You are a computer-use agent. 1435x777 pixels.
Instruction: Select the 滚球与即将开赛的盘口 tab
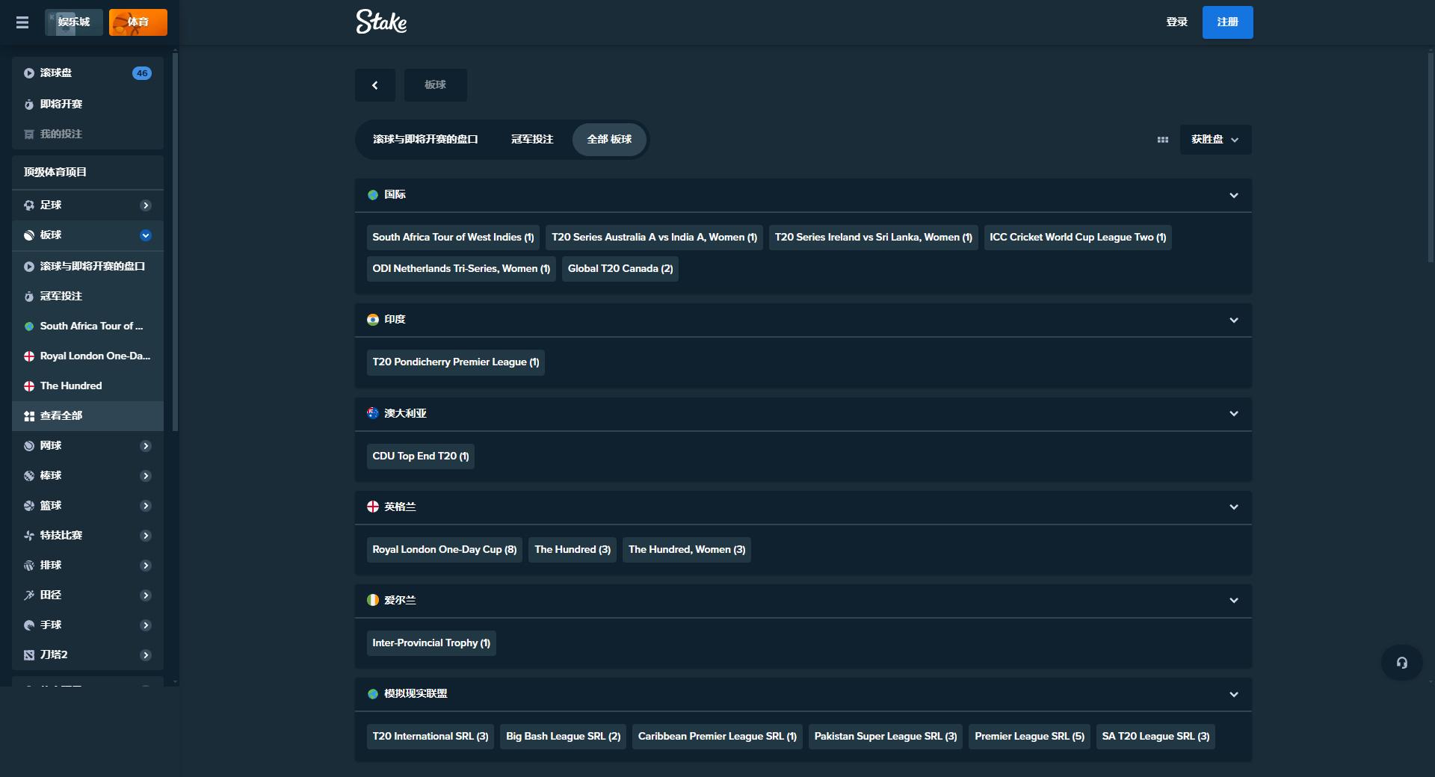point(425,140)
